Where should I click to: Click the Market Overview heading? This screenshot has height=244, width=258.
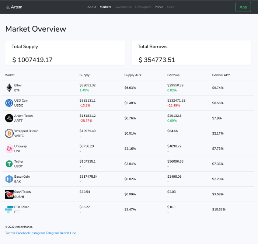[36, 29]
